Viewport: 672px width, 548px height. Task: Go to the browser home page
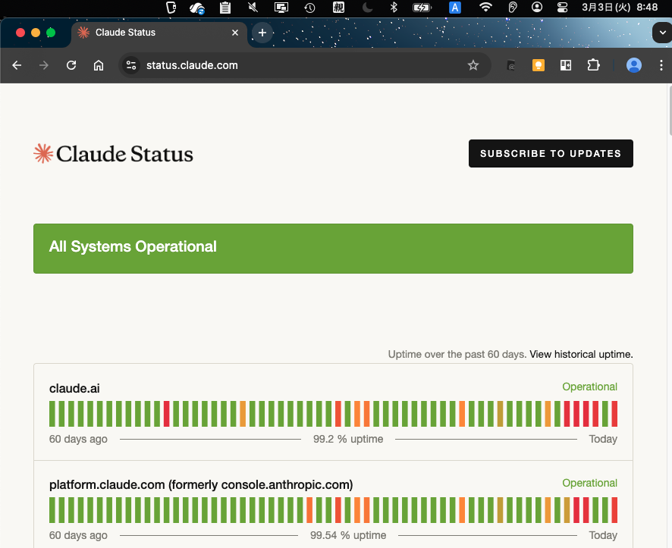[x=99, y=65]
